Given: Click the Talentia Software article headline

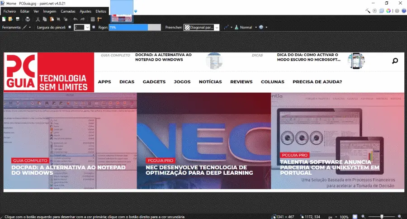Looking at the screenshot, I should (329, 167).
